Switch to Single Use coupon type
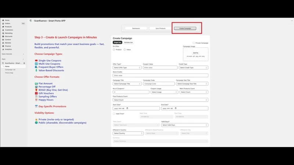The image size is (294, 165). [117, 43]
